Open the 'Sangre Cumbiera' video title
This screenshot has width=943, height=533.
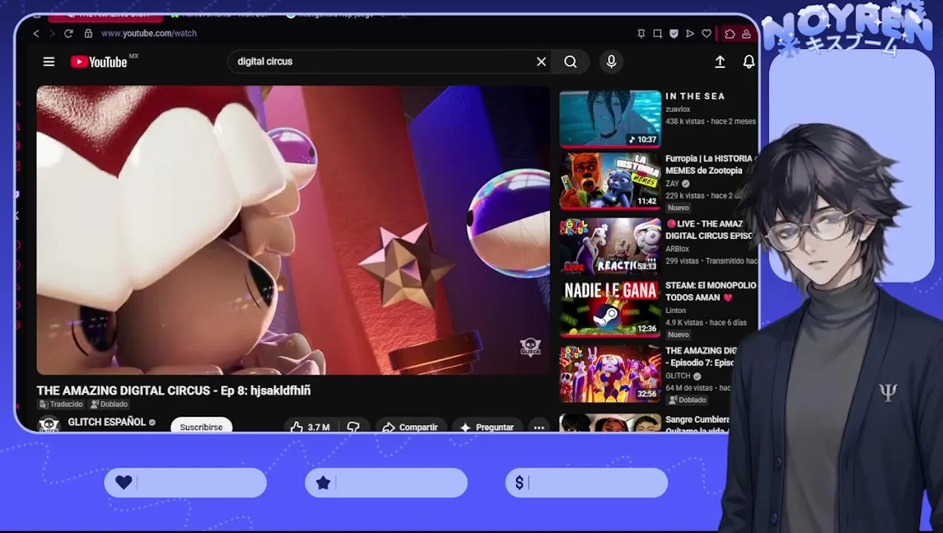coord(698,425)
